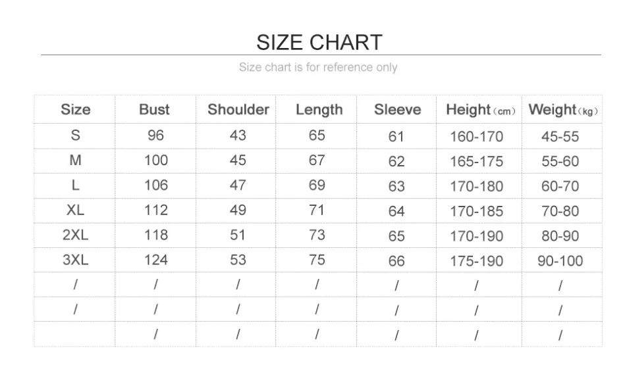Screen dimensions: 623x367
Task: Click the Height (cm) column header
Action: [x=480, y=110]
